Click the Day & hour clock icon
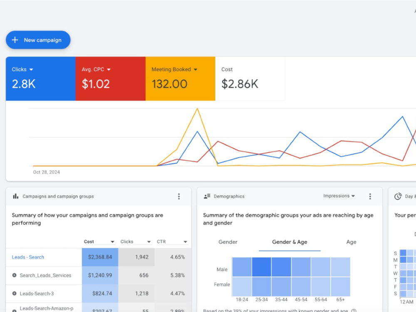 point(398,196)
